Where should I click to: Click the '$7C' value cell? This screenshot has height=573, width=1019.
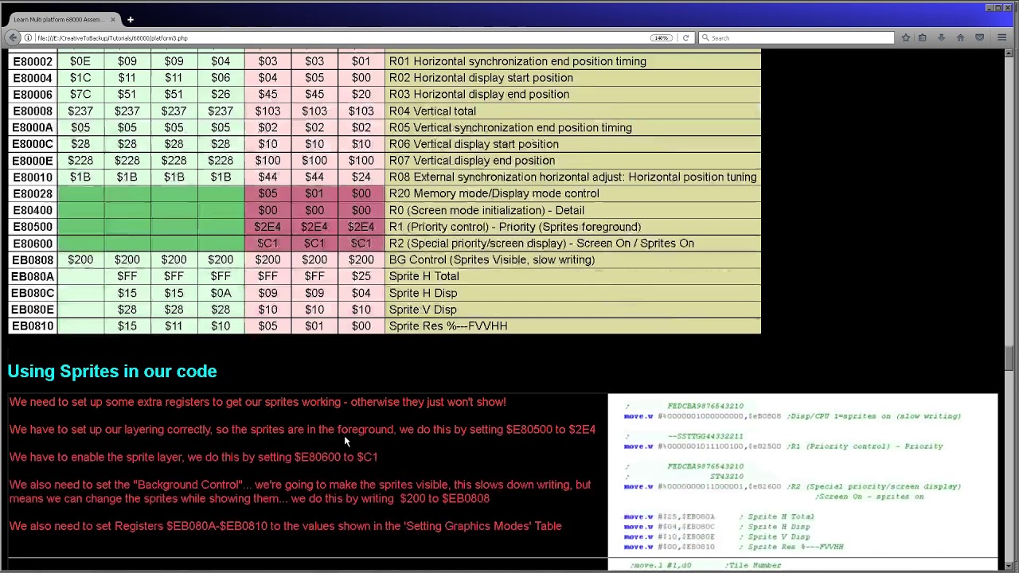[80, 94]
